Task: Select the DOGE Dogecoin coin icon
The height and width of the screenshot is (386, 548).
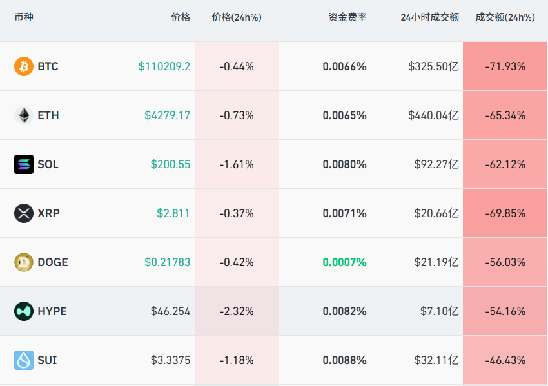Action: tap(24, 262)
